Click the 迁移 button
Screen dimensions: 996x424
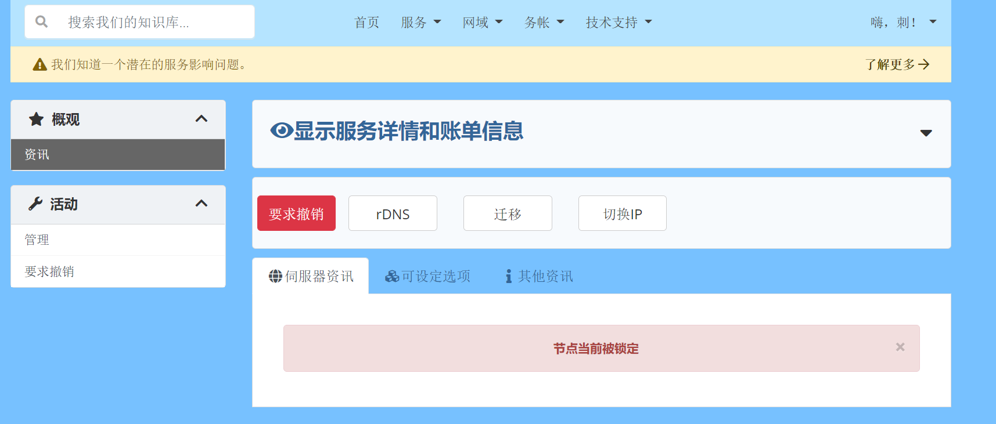click(508, 213)
